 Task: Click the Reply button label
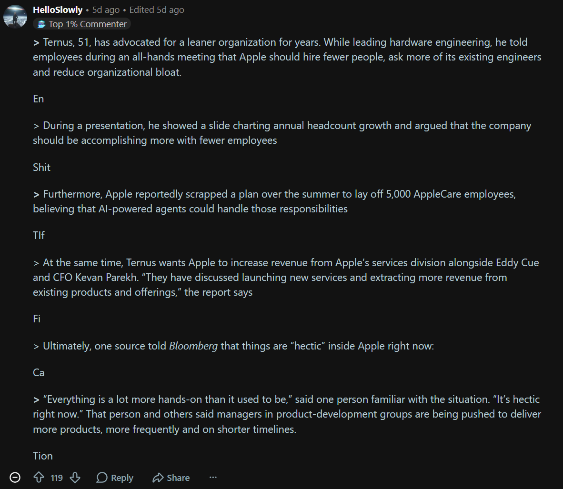pyautogui.click(x=122, y=478)
